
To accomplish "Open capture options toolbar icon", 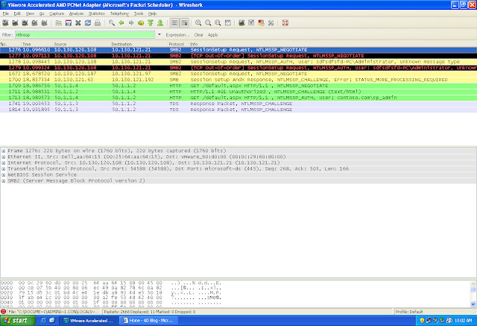I will coord(15,23).
